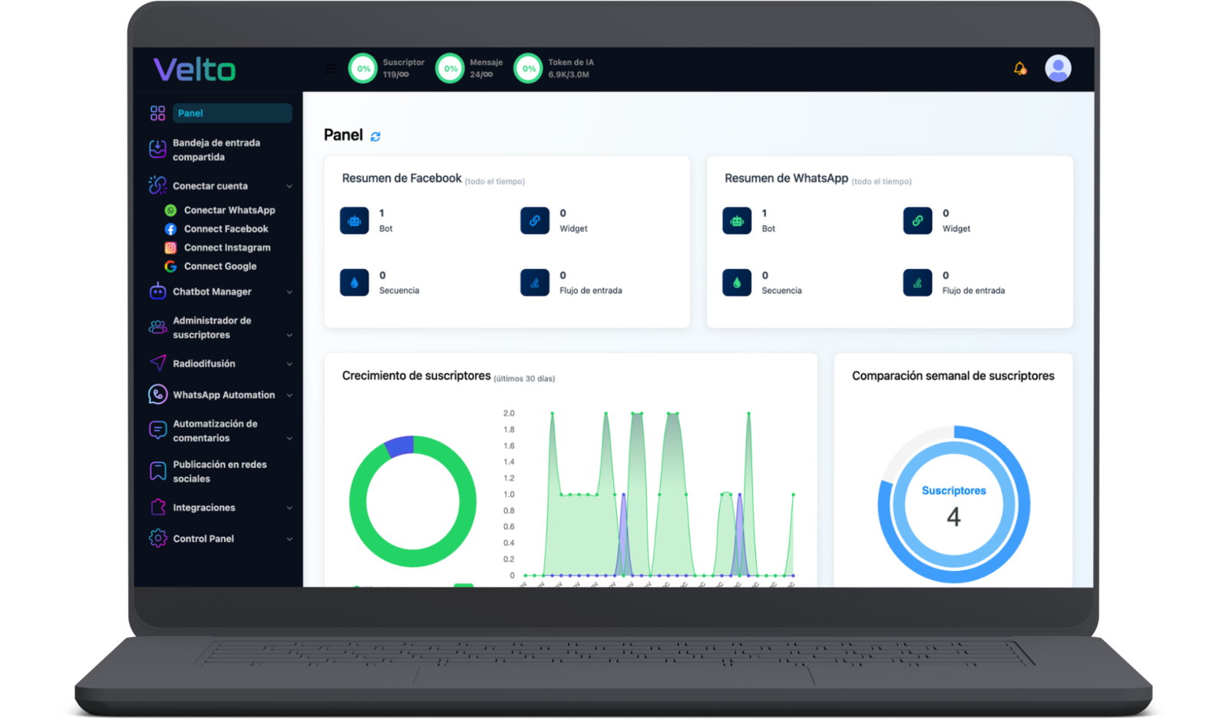Select Bandeja de entrada compartida
Viewport: 1228px width, 720px height.
pyautogui.click(x=216, y=150)
